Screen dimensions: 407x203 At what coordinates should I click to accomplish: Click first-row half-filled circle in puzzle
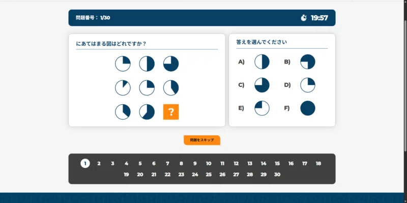pyautogui.click(x=147, y=64)
